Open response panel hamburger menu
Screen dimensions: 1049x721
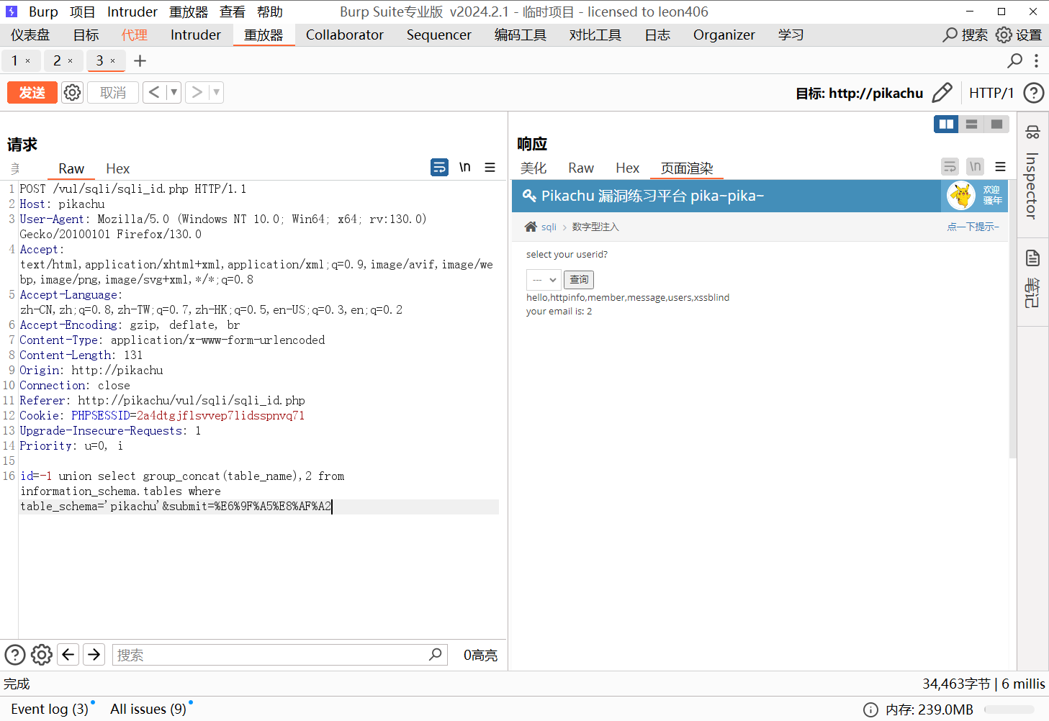click(x=1000, y=166)
